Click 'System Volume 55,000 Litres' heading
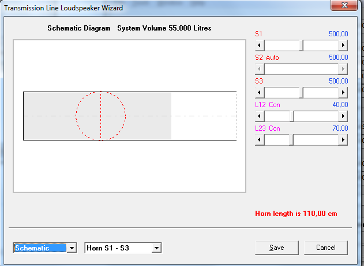This screenshot has height=266, width=364. [x=164, y=28]
